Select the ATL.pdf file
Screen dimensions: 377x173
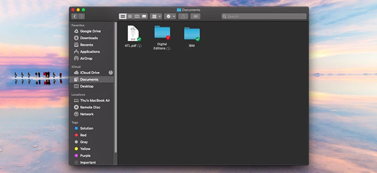click(x=133, y=33)
